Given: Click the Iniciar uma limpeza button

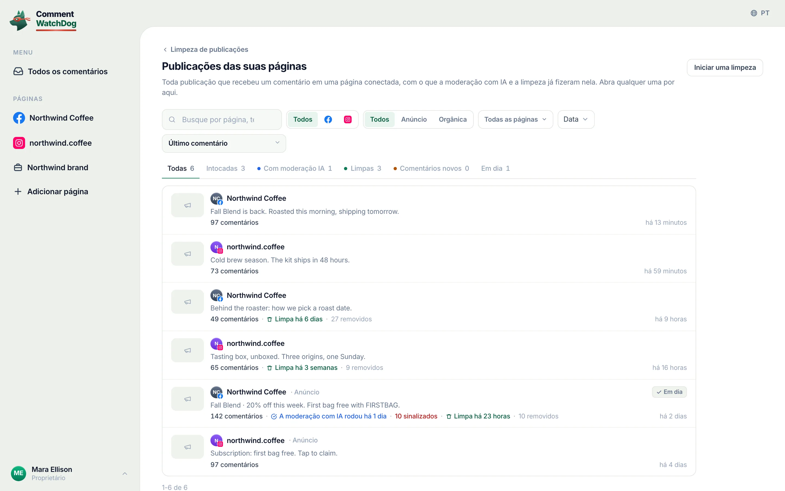Looking at the screenshot, I should coord(725,68).
